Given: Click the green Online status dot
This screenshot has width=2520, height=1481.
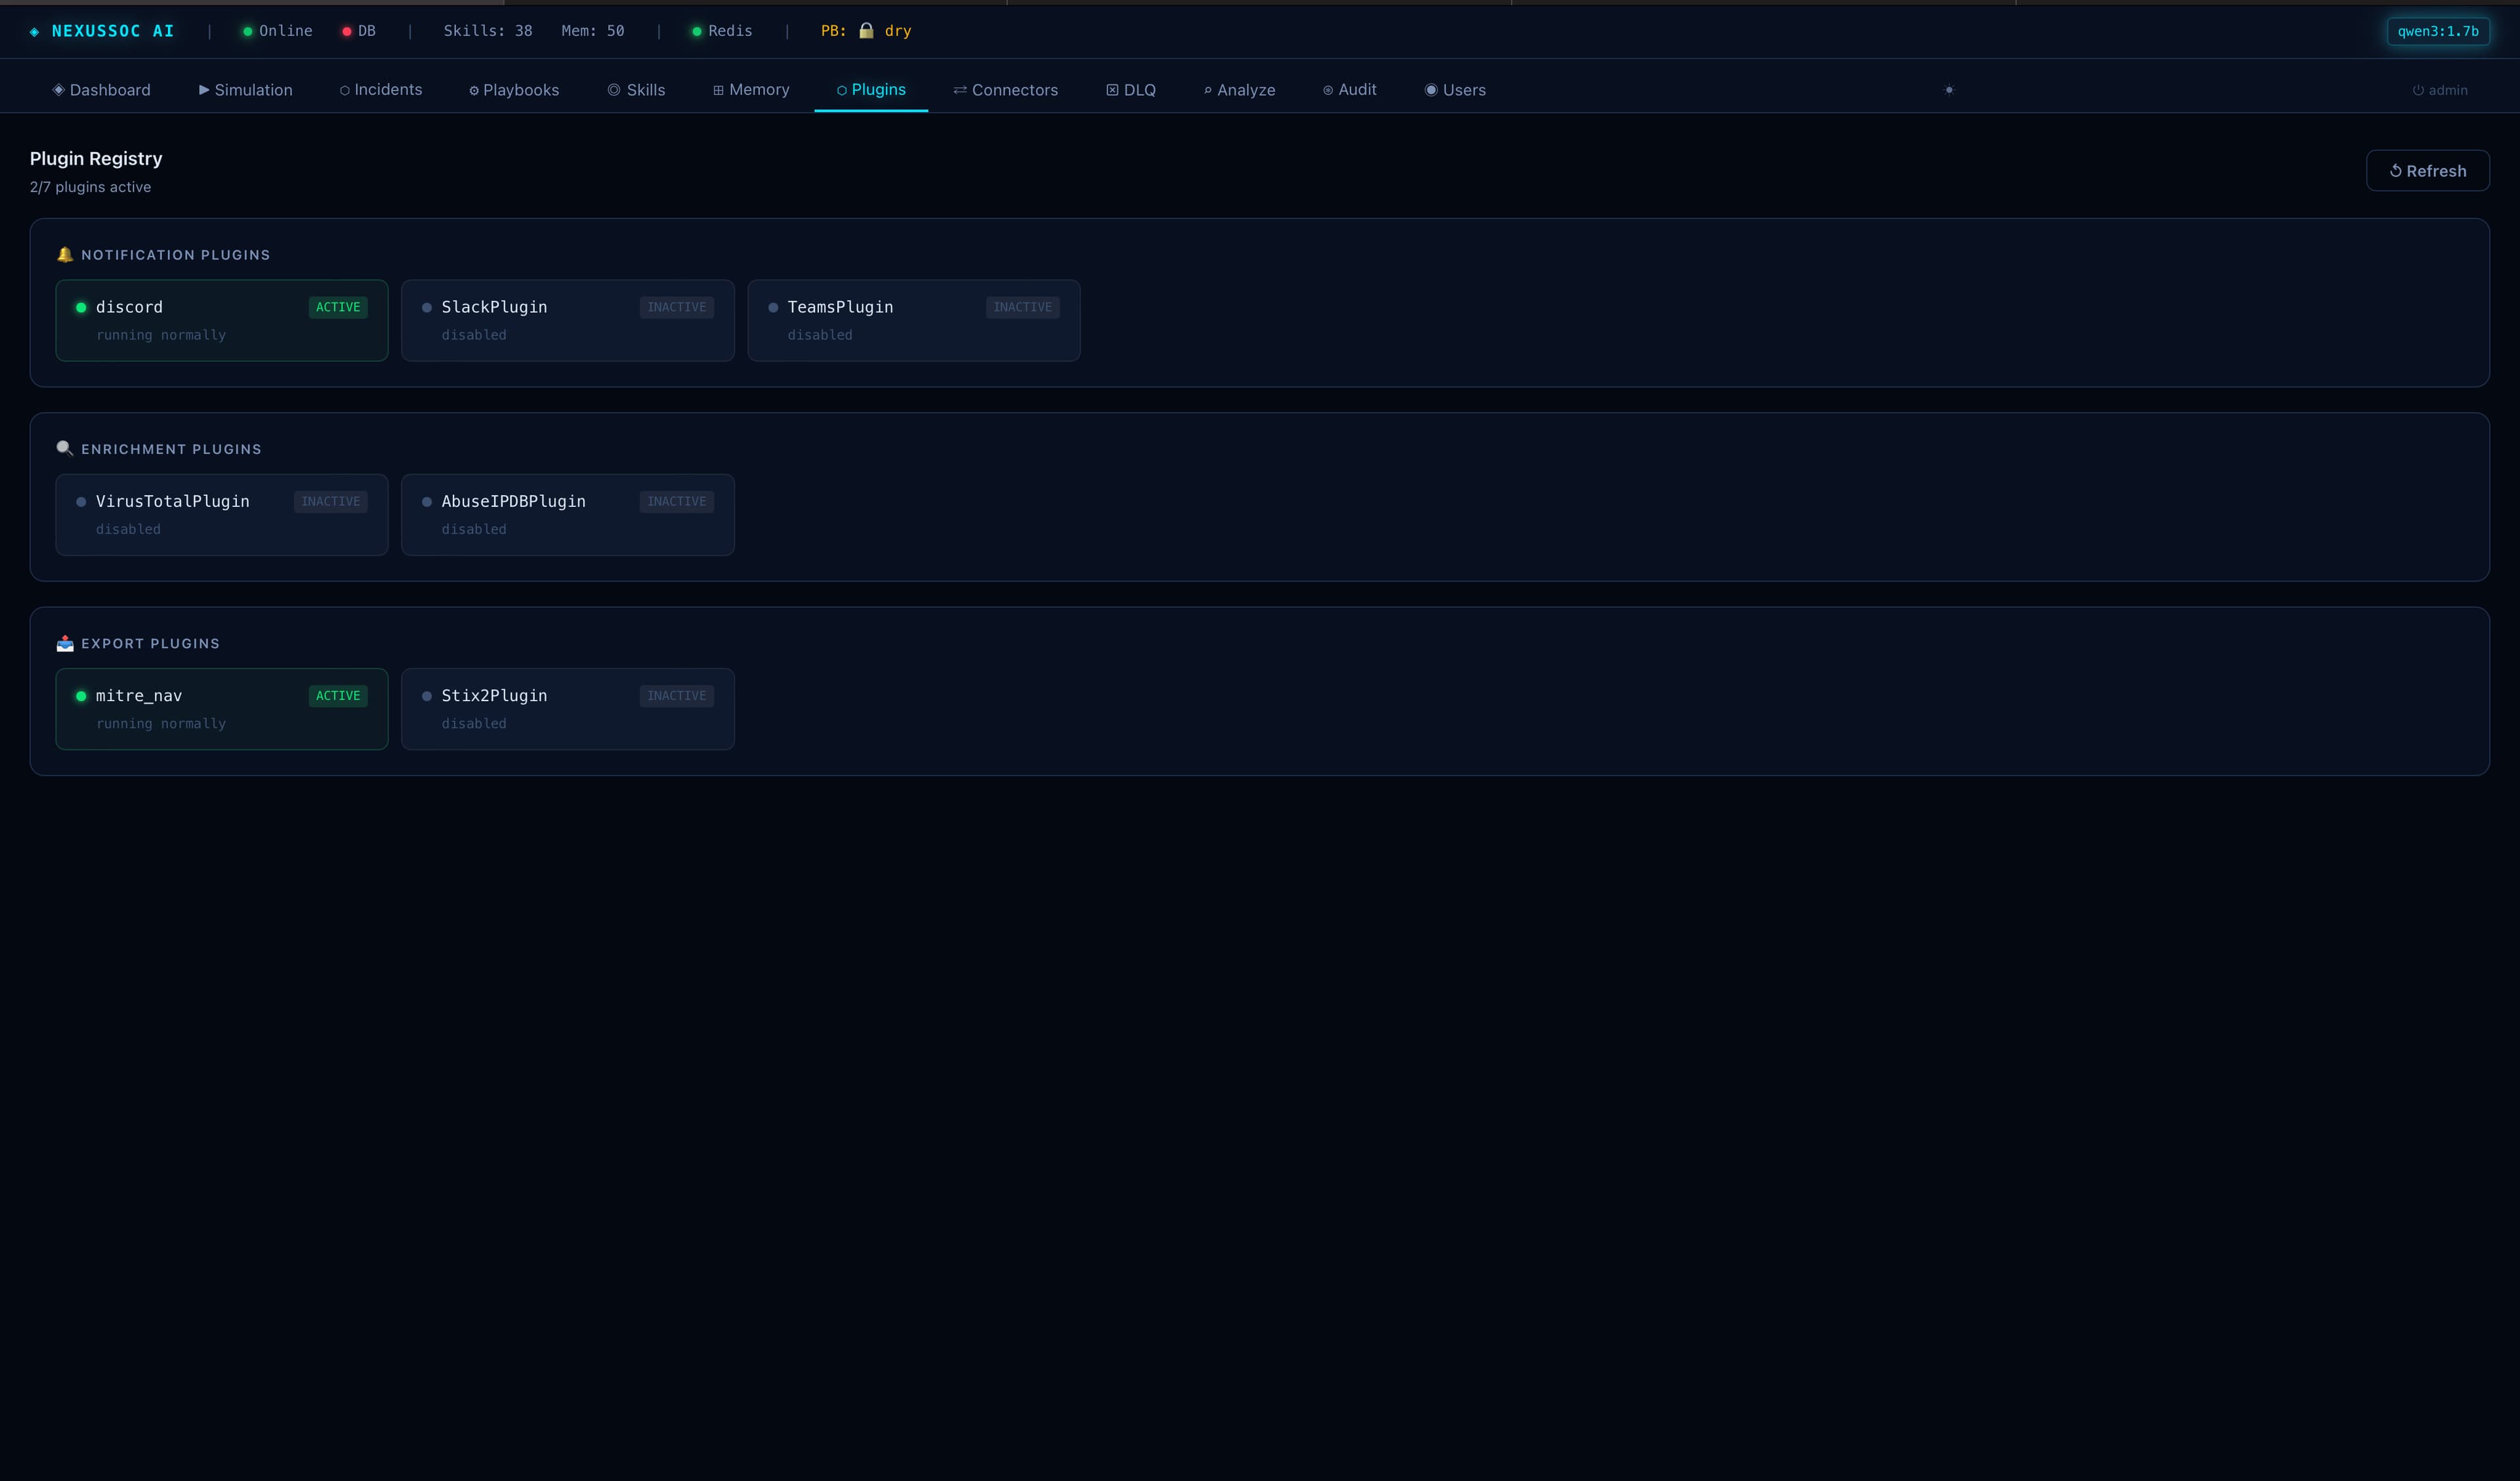Looking at the screenshot, I should pos(247,32).
